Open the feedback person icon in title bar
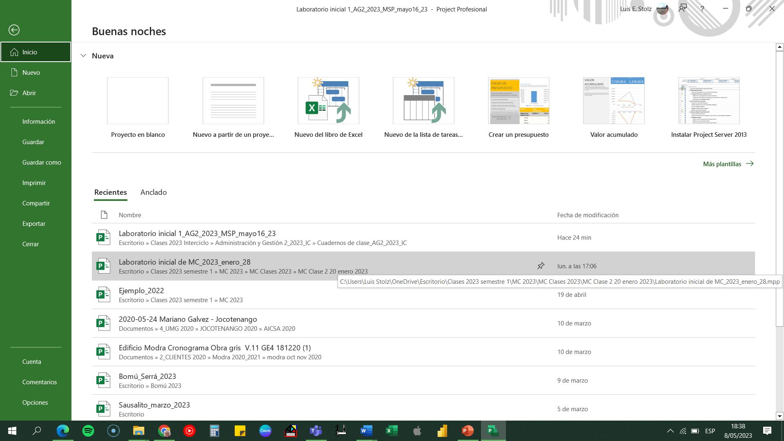The image size is (784, 441). [x=682, y=9]
